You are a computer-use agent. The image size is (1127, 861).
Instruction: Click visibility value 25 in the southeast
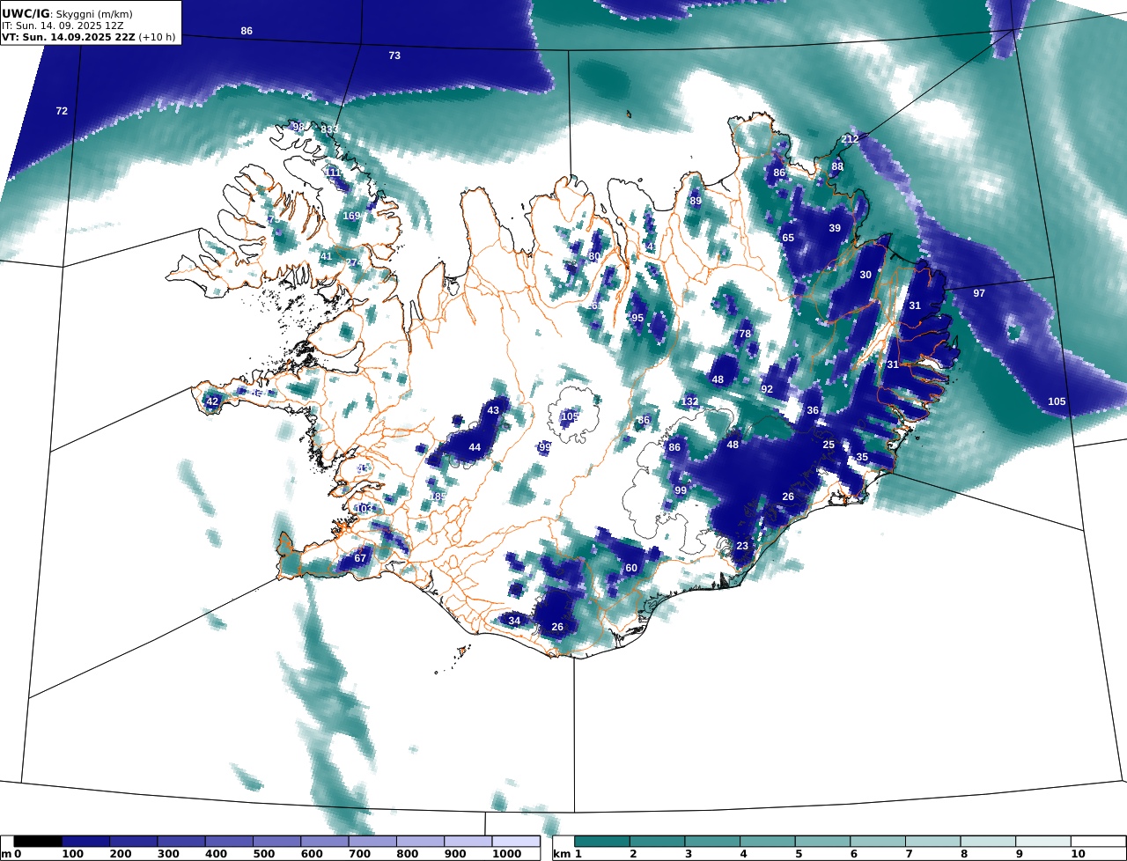tap(829, 445)
